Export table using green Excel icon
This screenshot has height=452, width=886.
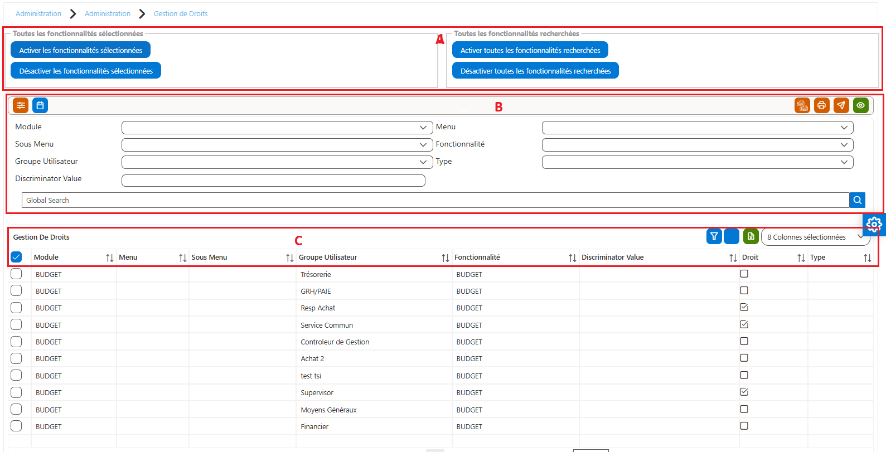(x=751, y=237)
